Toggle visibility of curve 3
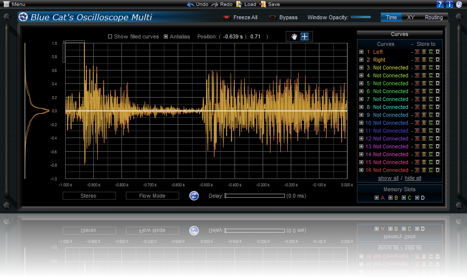The height and width of the screenshot is (277, 467). 361,68
